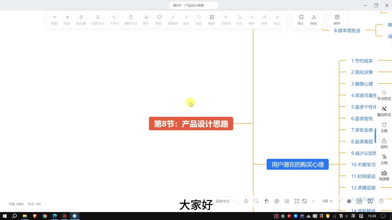Screen dimensions: 392x220
Task: Click the system volume speaker icon
Action: point(346,216)
